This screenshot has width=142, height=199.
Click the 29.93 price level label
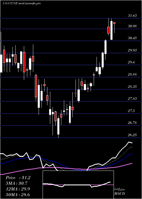click(132, 50)
